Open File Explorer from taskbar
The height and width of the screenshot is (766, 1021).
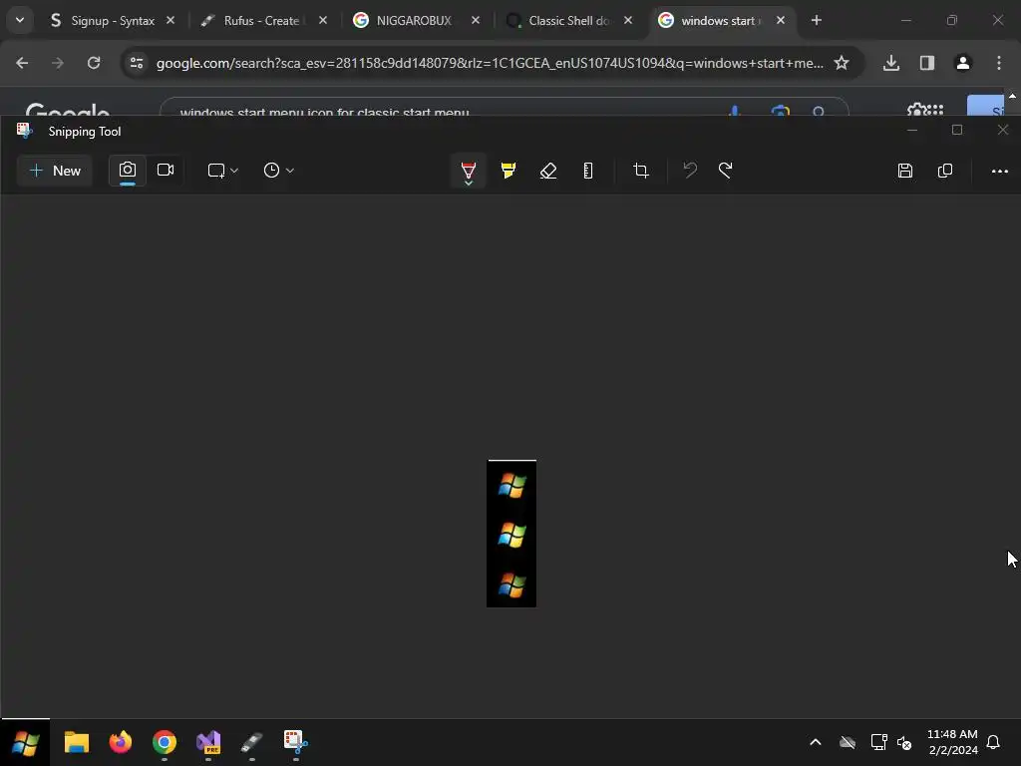point(76,742)
